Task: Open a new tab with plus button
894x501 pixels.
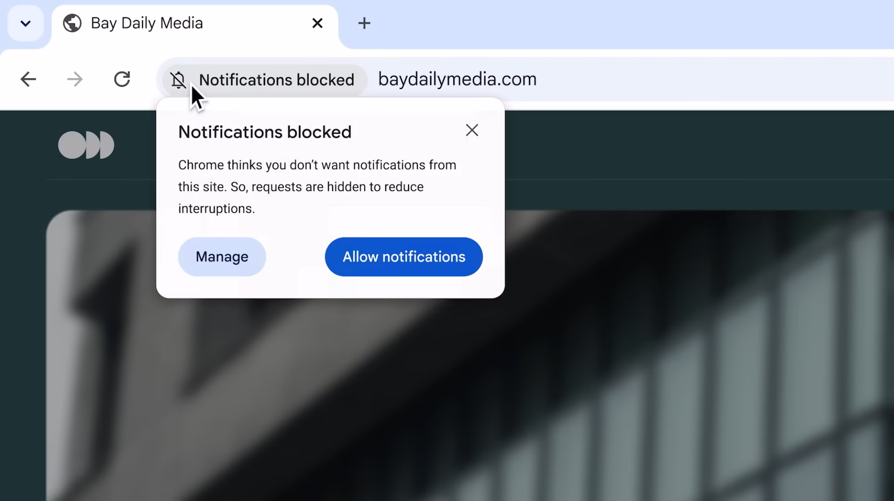Action: click(x=364, y=23)
